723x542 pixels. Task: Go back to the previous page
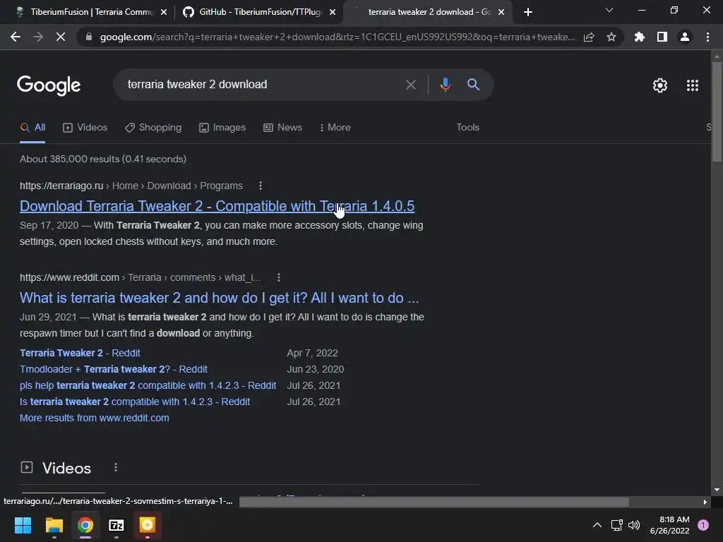(16, 37)
